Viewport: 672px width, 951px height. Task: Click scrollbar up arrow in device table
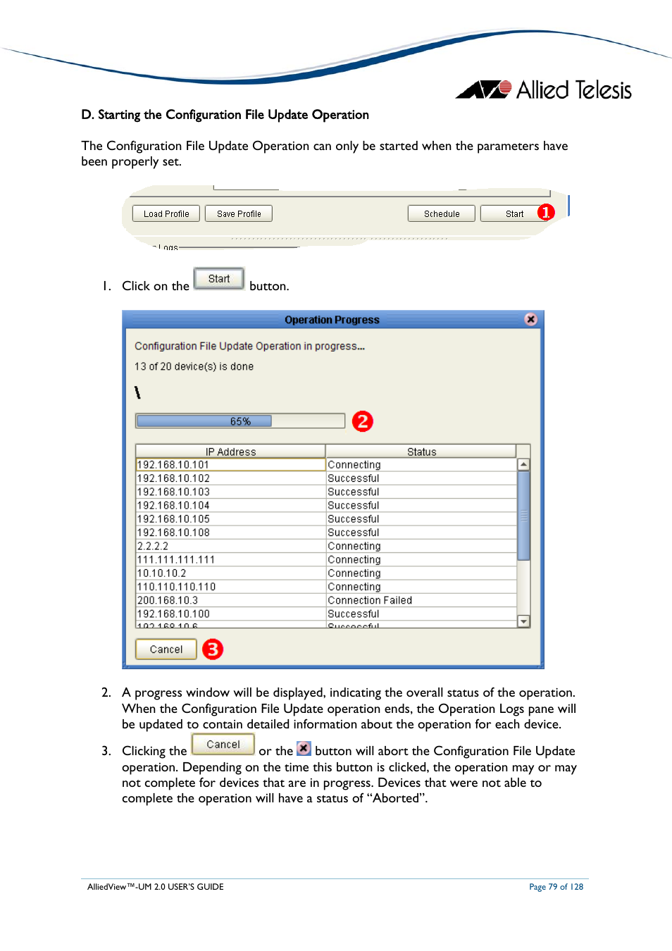(523, 464)
